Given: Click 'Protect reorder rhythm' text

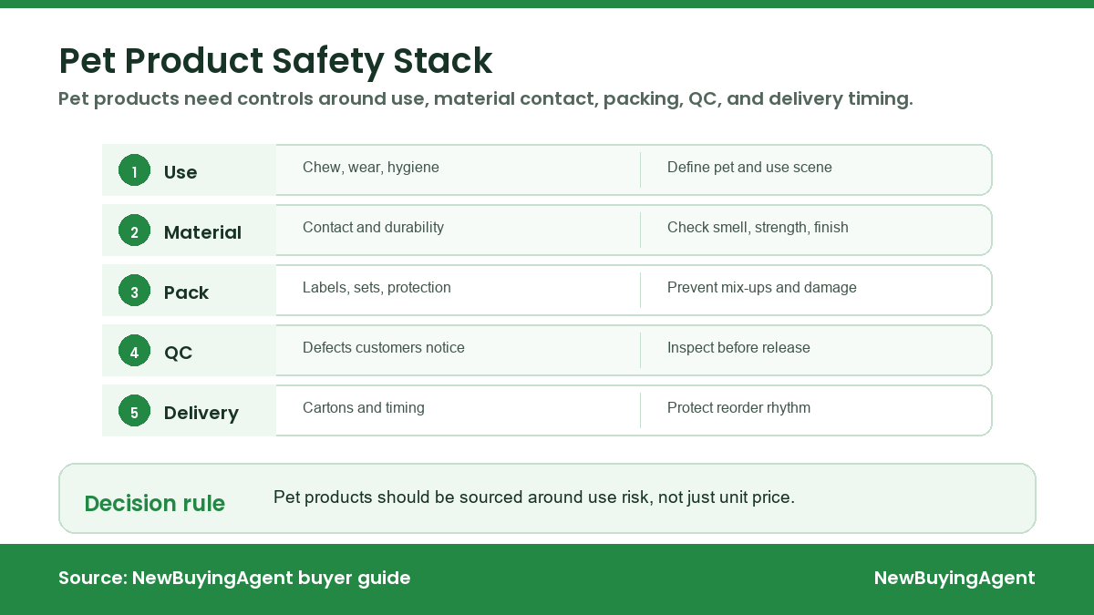Looking at the screenshot, I should tap(738, 408).
